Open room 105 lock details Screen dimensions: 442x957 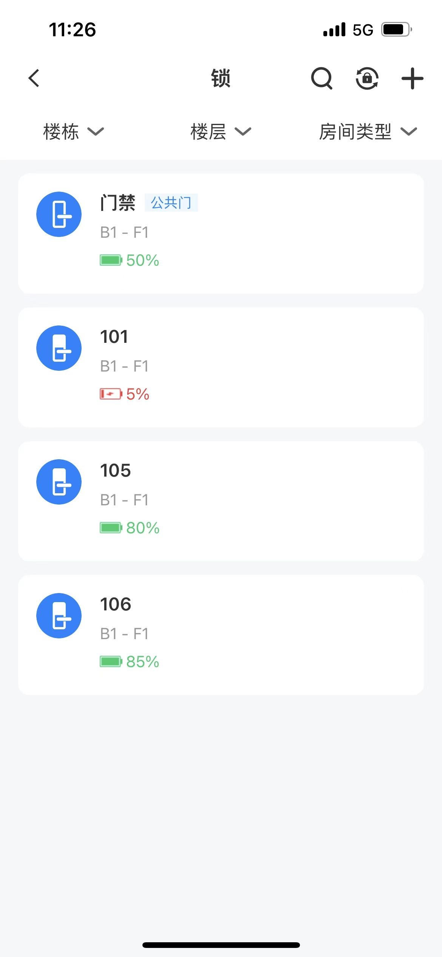coord(264,501)
